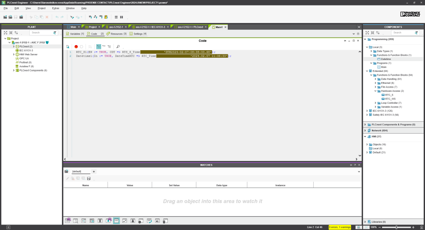Open the Extras menu
The width and height of the screenshot is (425, 230).
tap(56, 8)
